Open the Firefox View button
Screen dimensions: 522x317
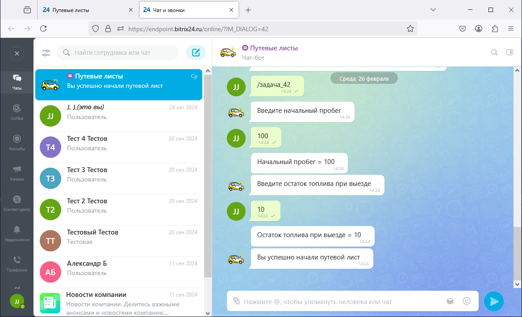point(27,10)
